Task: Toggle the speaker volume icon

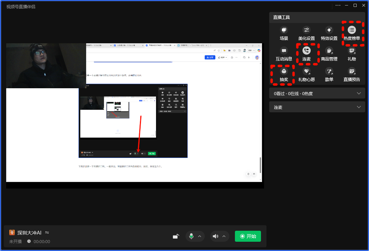Action: pyautogui.click(x=215, y=236)
